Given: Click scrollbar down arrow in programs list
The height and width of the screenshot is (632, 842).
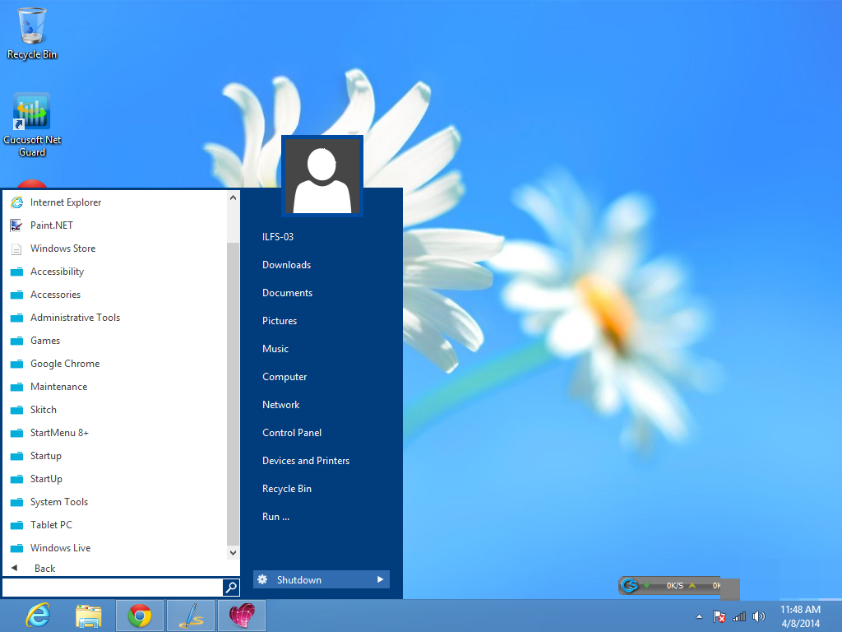Looking at the screenshot, I should [233, 553].
